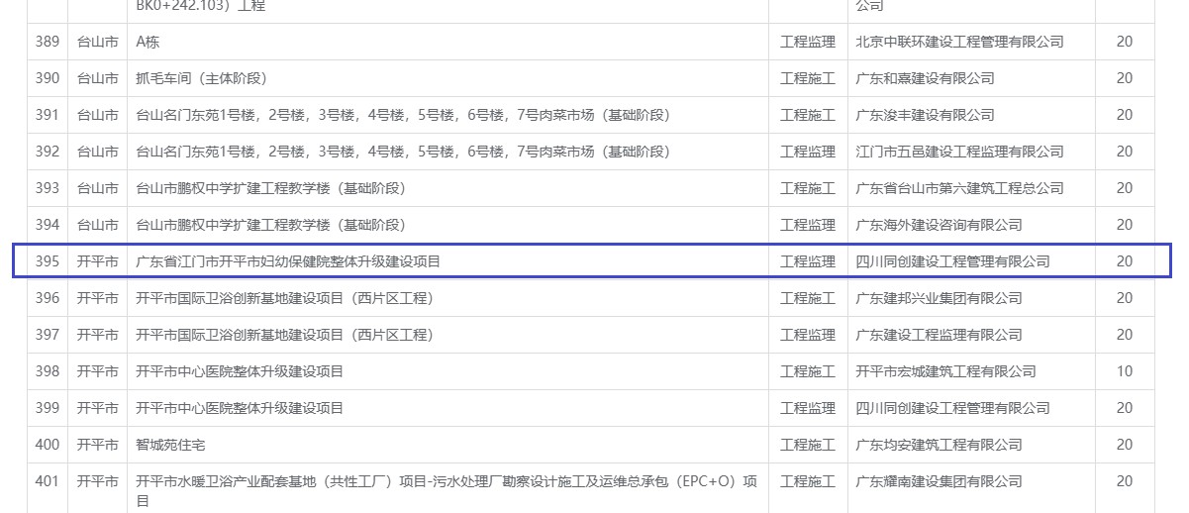Click 开平市中心医院 project in row 399
The width and height of the screenshot is (1189, 513).
(x=240, y=408)
